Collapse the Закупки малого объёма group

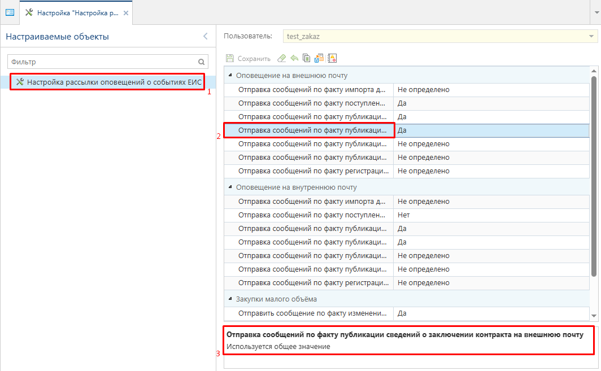pyautogui.click(x=230, y=299)
